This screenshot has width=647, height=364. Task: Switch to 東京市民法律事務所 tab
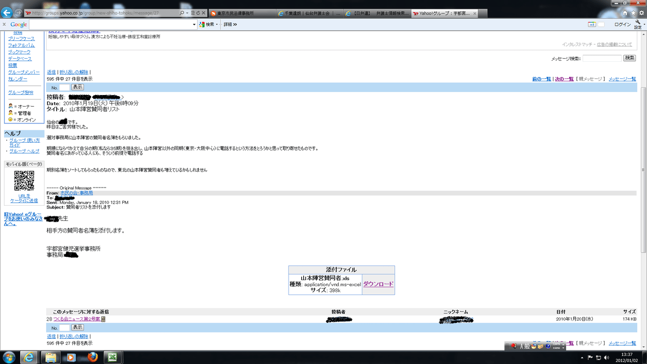(x=242, y=13)
